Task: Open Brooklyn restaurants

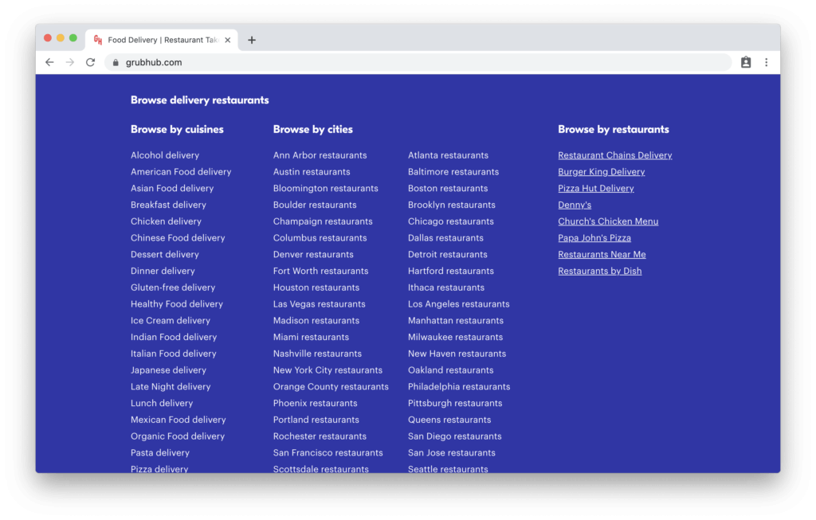Action: 451,205
